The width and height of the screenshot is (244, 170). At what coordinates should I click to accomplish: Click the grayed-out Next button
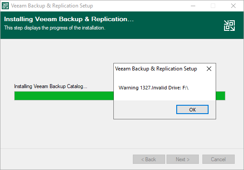pos(182,159)
